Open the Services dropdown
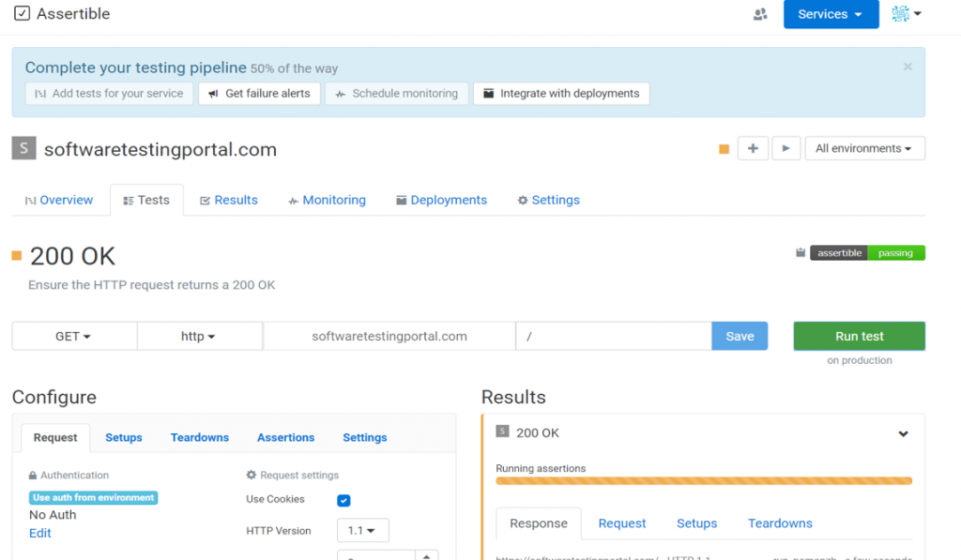This screenshot has width=961, height=560. coord(831,14)
